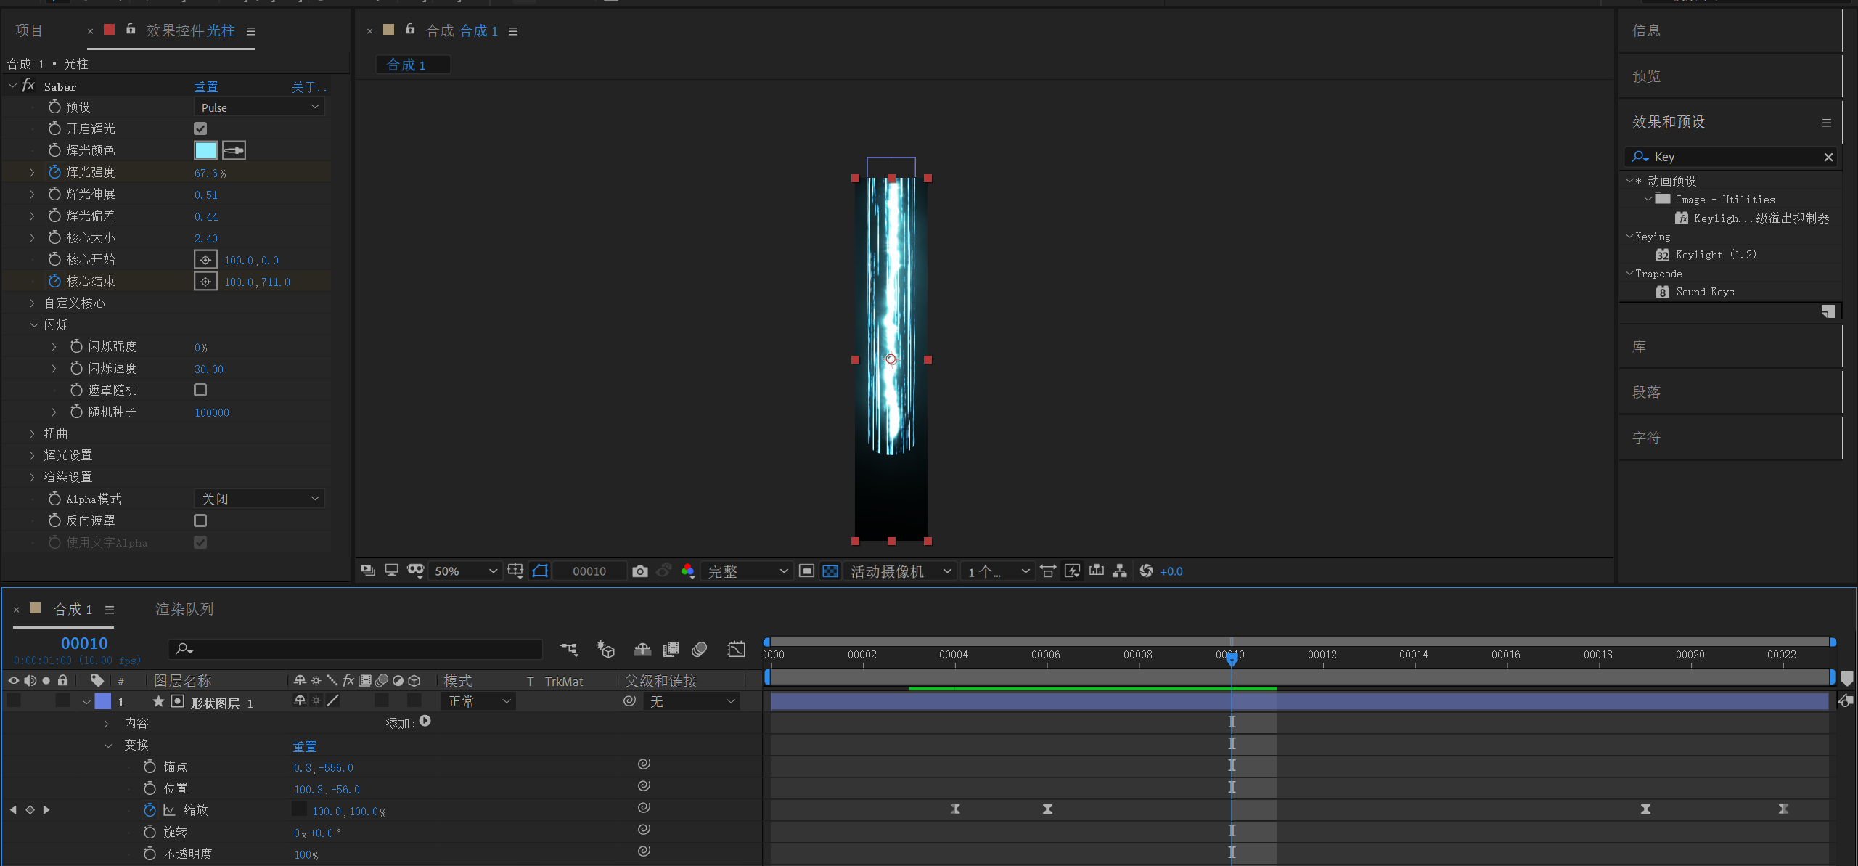Enable the 反向遮罩 checkbox
This screenshot has height=866, width=1858.
click(x=200, y=520)
